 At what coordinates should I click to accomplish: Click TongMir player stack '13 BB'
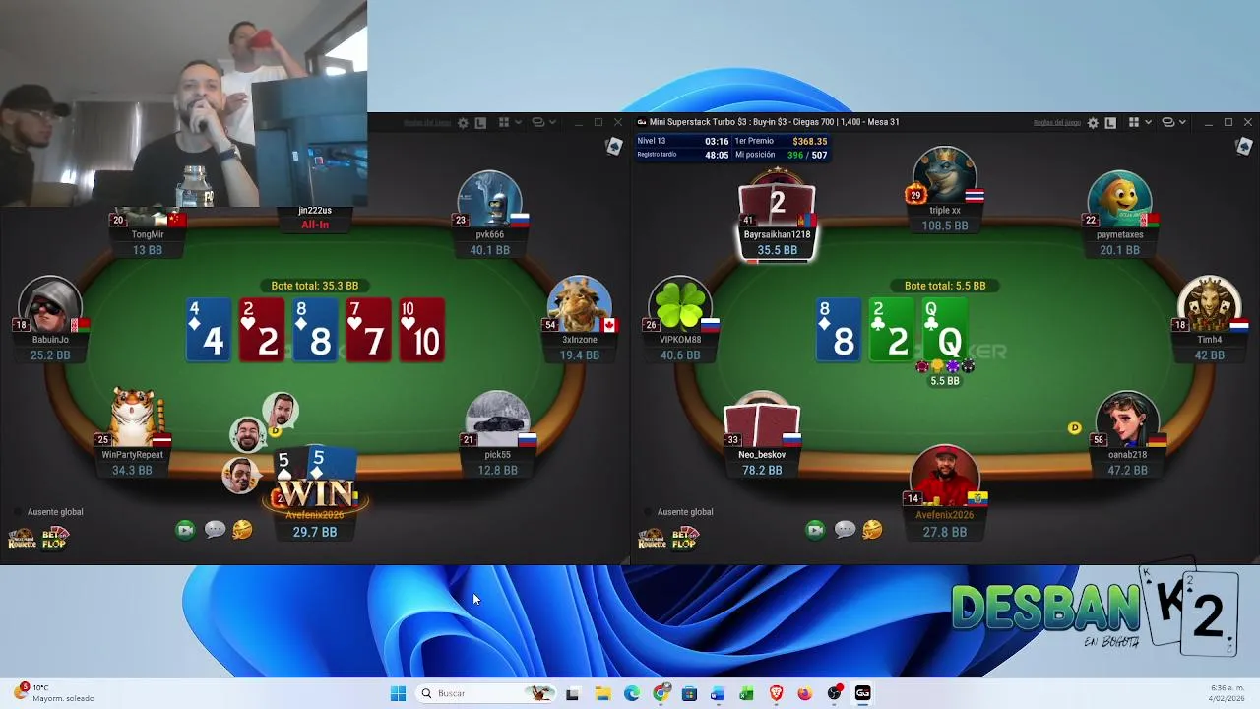[x=148, y=250]
